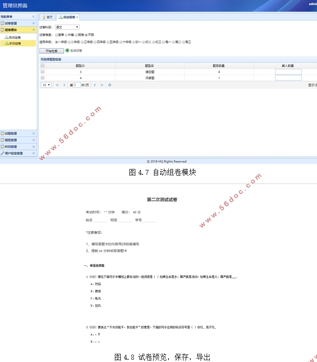Check the box for the 问答题 row
This screenshot has width=317, height=362.
coord(43,78)
